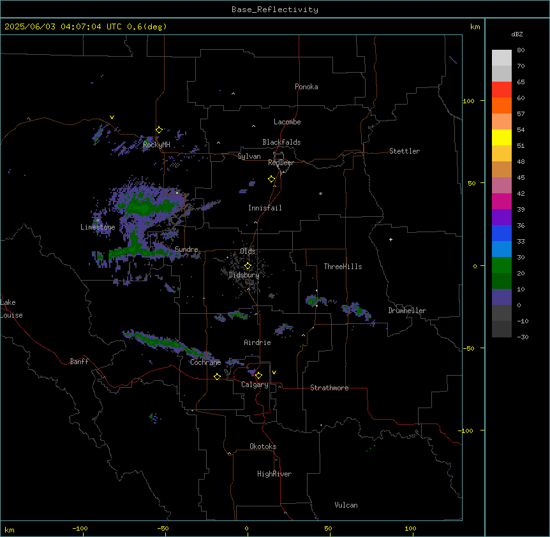Click the -100 tick on the horizontal axis

(80, 528)
